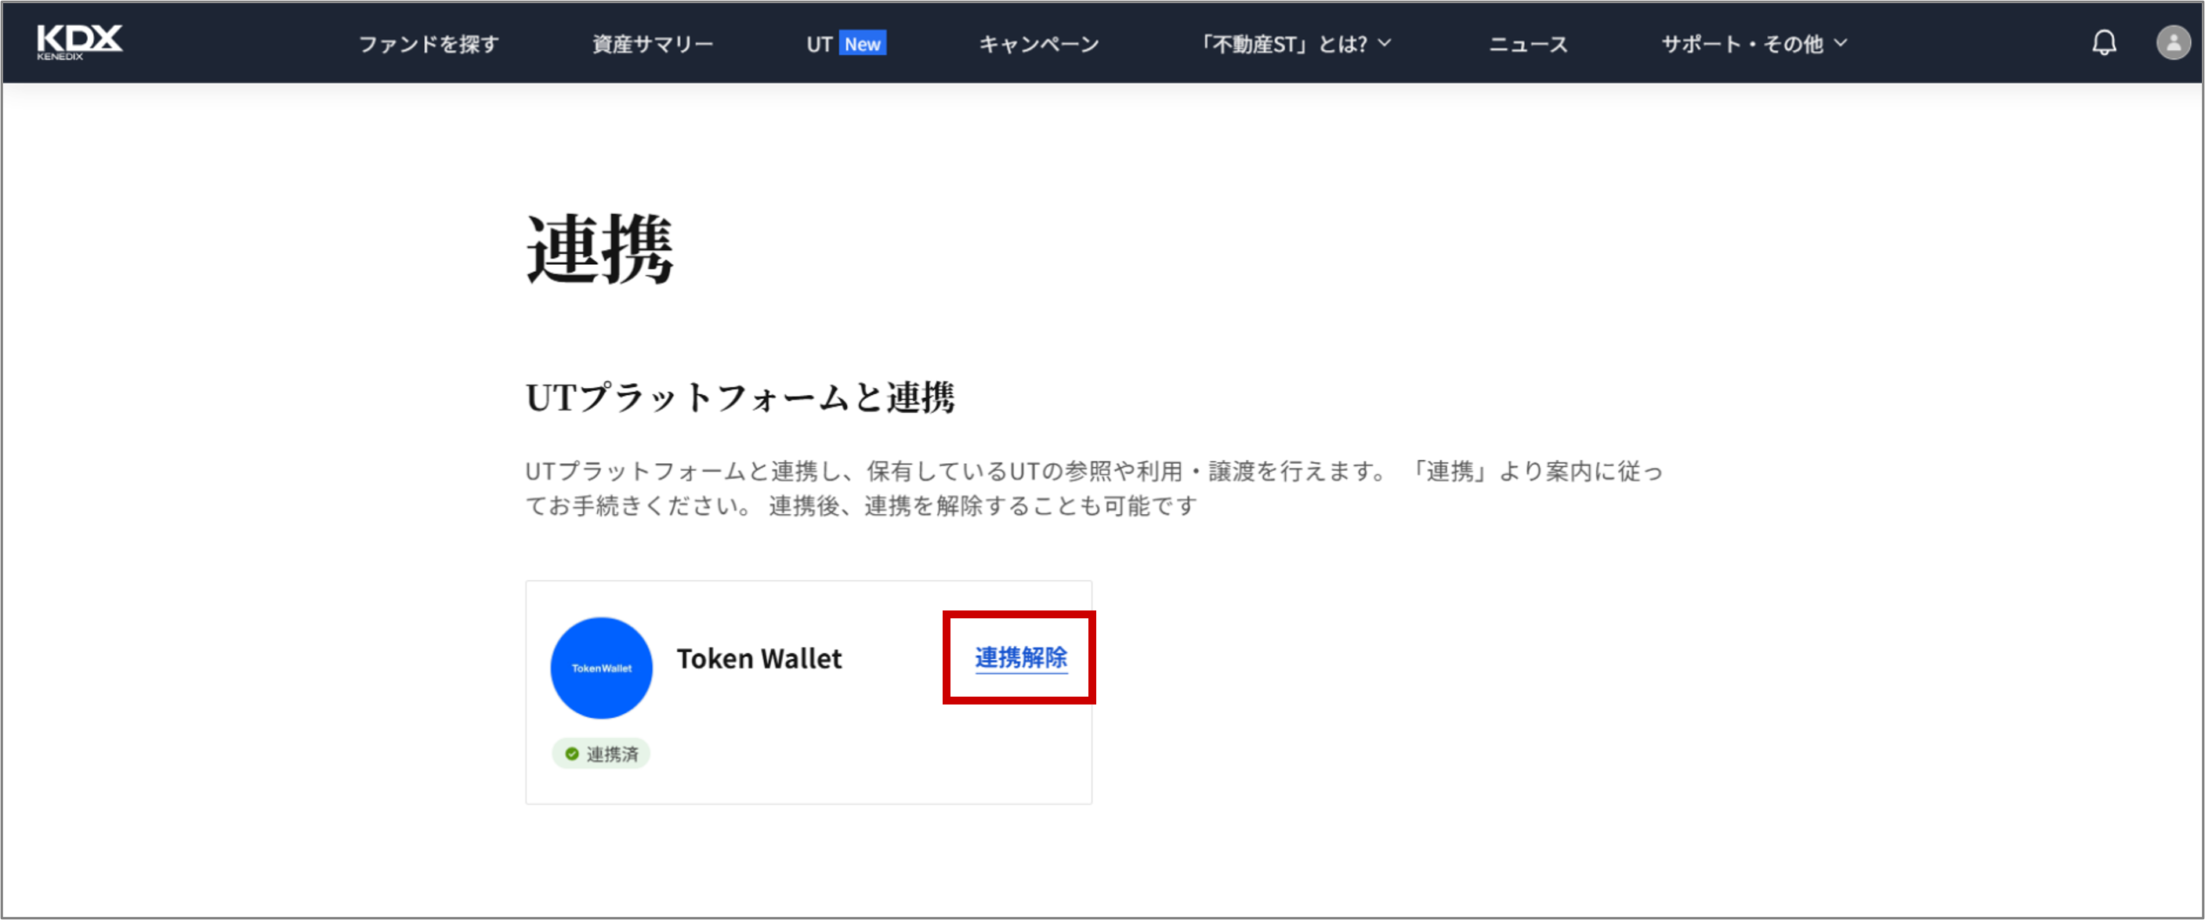Click the UTプラットフォームと連携し description paragraph

click(1093, 487)
